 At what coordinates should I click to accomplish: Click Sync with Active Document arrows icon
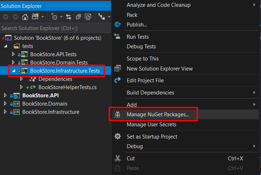[x=69, y=17]
